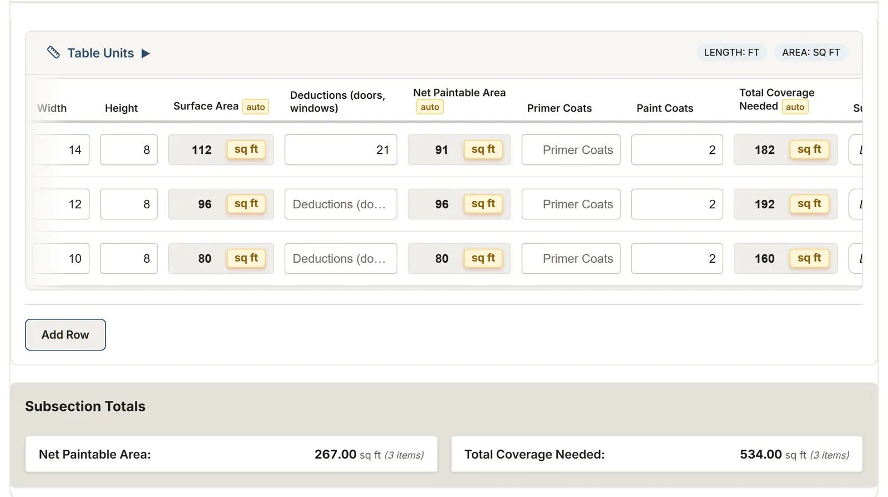Screen dimensions: 888x497
Task: Edit the Width field showing 12
Action: coord(60,204)
